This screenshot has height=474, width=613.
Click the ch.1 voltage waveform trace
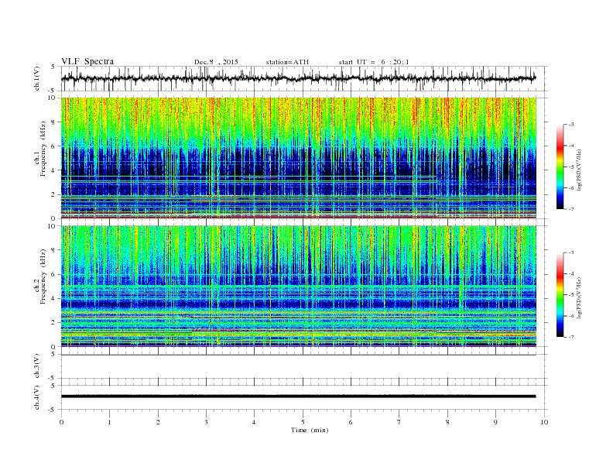pos(298,78)
